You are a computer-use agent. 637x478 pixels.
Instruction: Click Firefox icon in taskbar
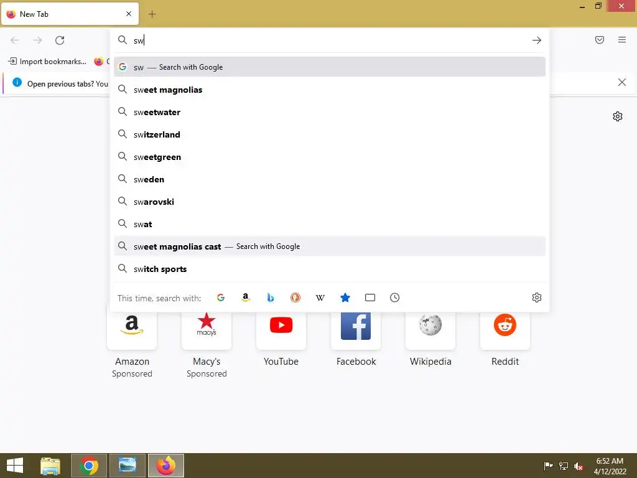[165, 466]
